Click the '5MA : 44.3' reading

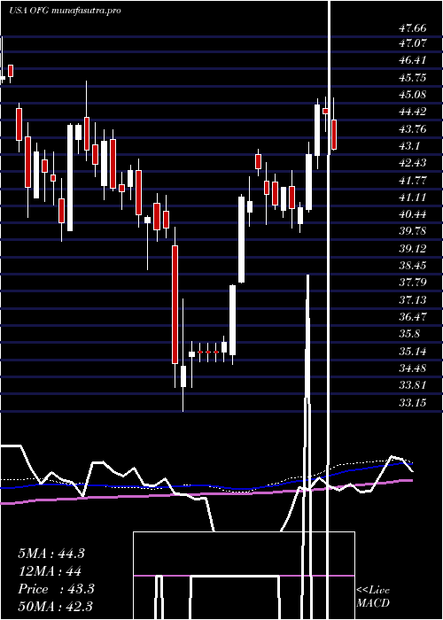point(51,554)
